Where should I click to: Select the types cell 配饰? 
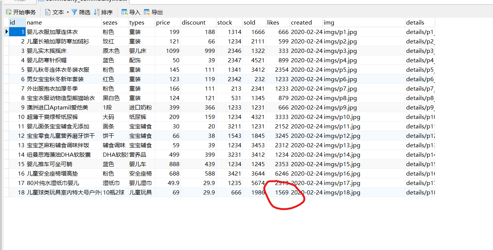[x=141, y=60]
